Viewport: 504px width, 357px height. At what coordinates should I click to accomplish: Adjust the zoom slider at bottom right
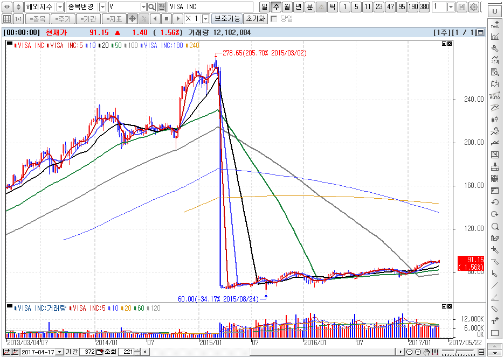tap(458, 352)
